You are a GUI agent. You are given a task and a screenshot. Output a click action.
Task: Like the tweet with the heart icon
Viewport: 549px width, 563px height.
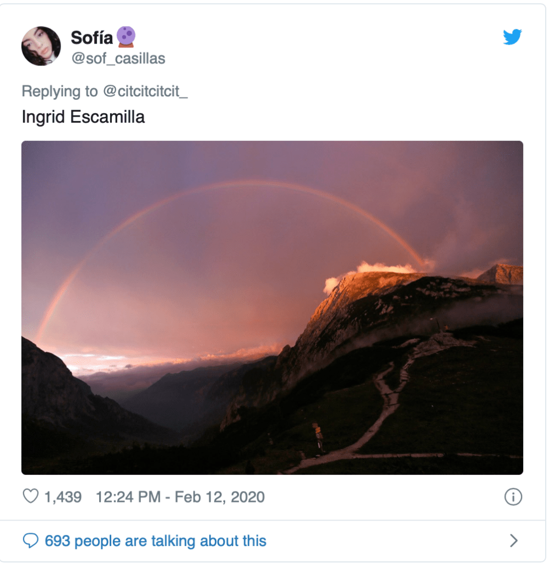click(x=30, y=496)
